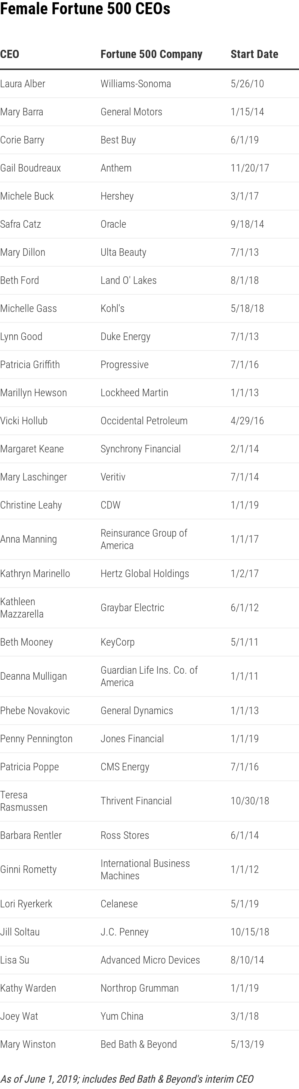Click the Female Fortune 500 CEOs title
The height and width of the screenshot is (1089, 299).
(x=85, y=9)
